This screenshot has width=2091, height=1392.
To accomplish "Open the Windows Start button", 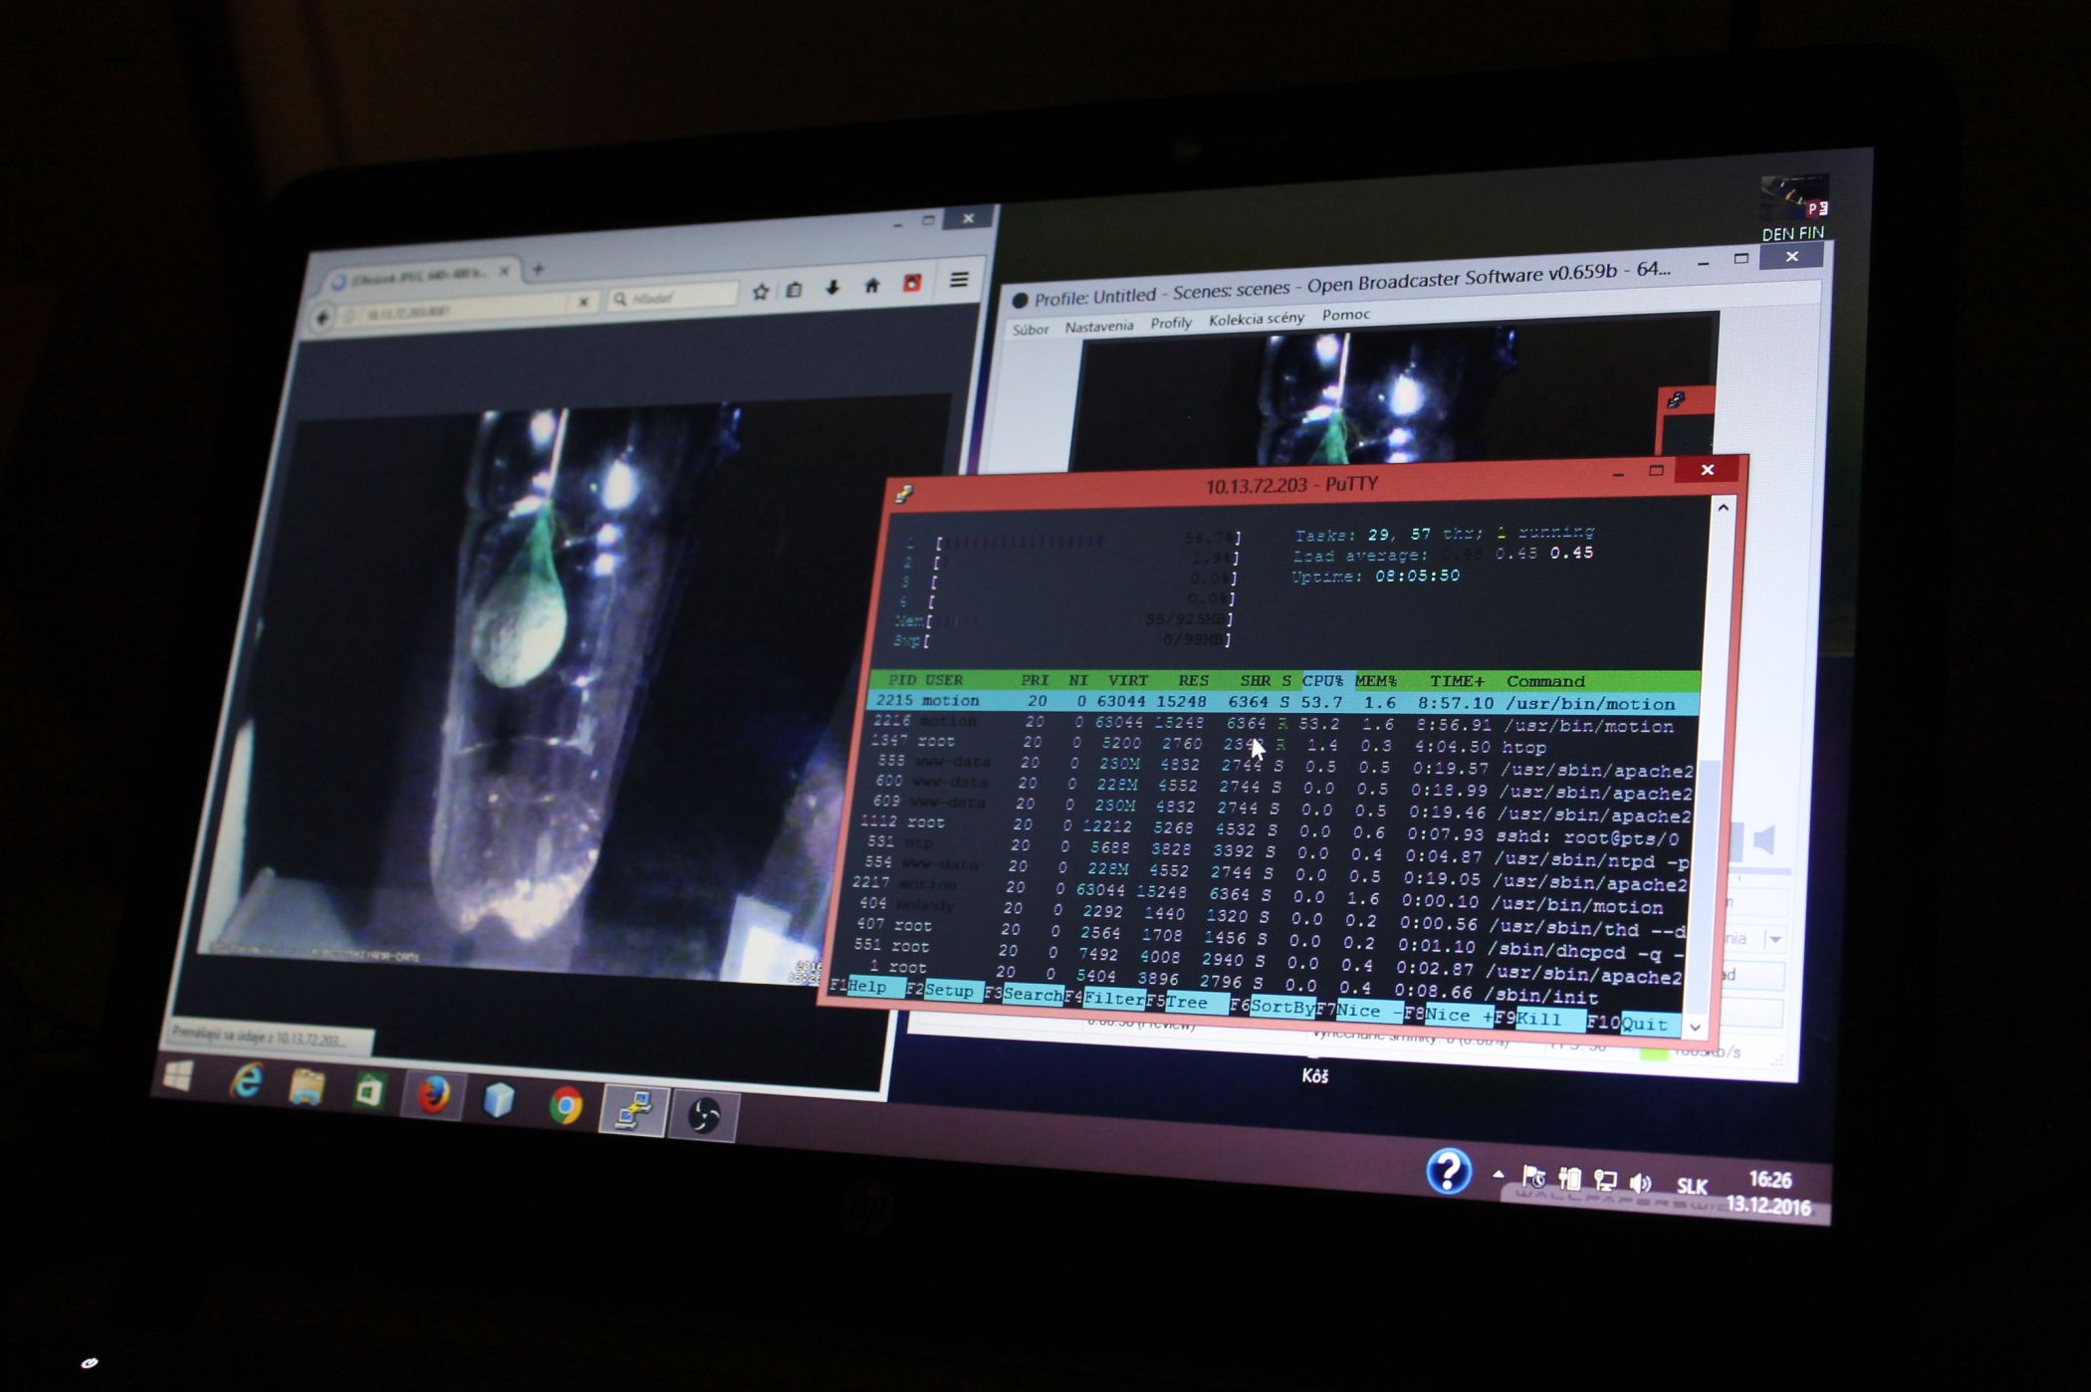I will 178,1074.
